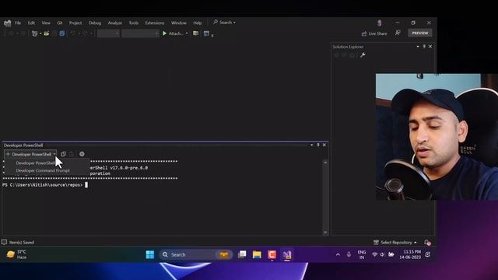Close the Solution Explorer panel
The height and width of the screenshot is (280, 498).
click(430, 47)
